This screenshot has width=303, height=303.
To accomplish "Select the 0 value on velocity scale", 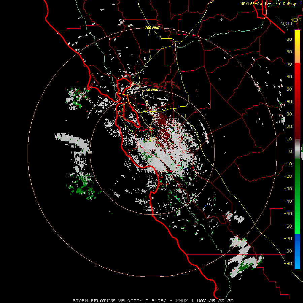I will (291, 151).
